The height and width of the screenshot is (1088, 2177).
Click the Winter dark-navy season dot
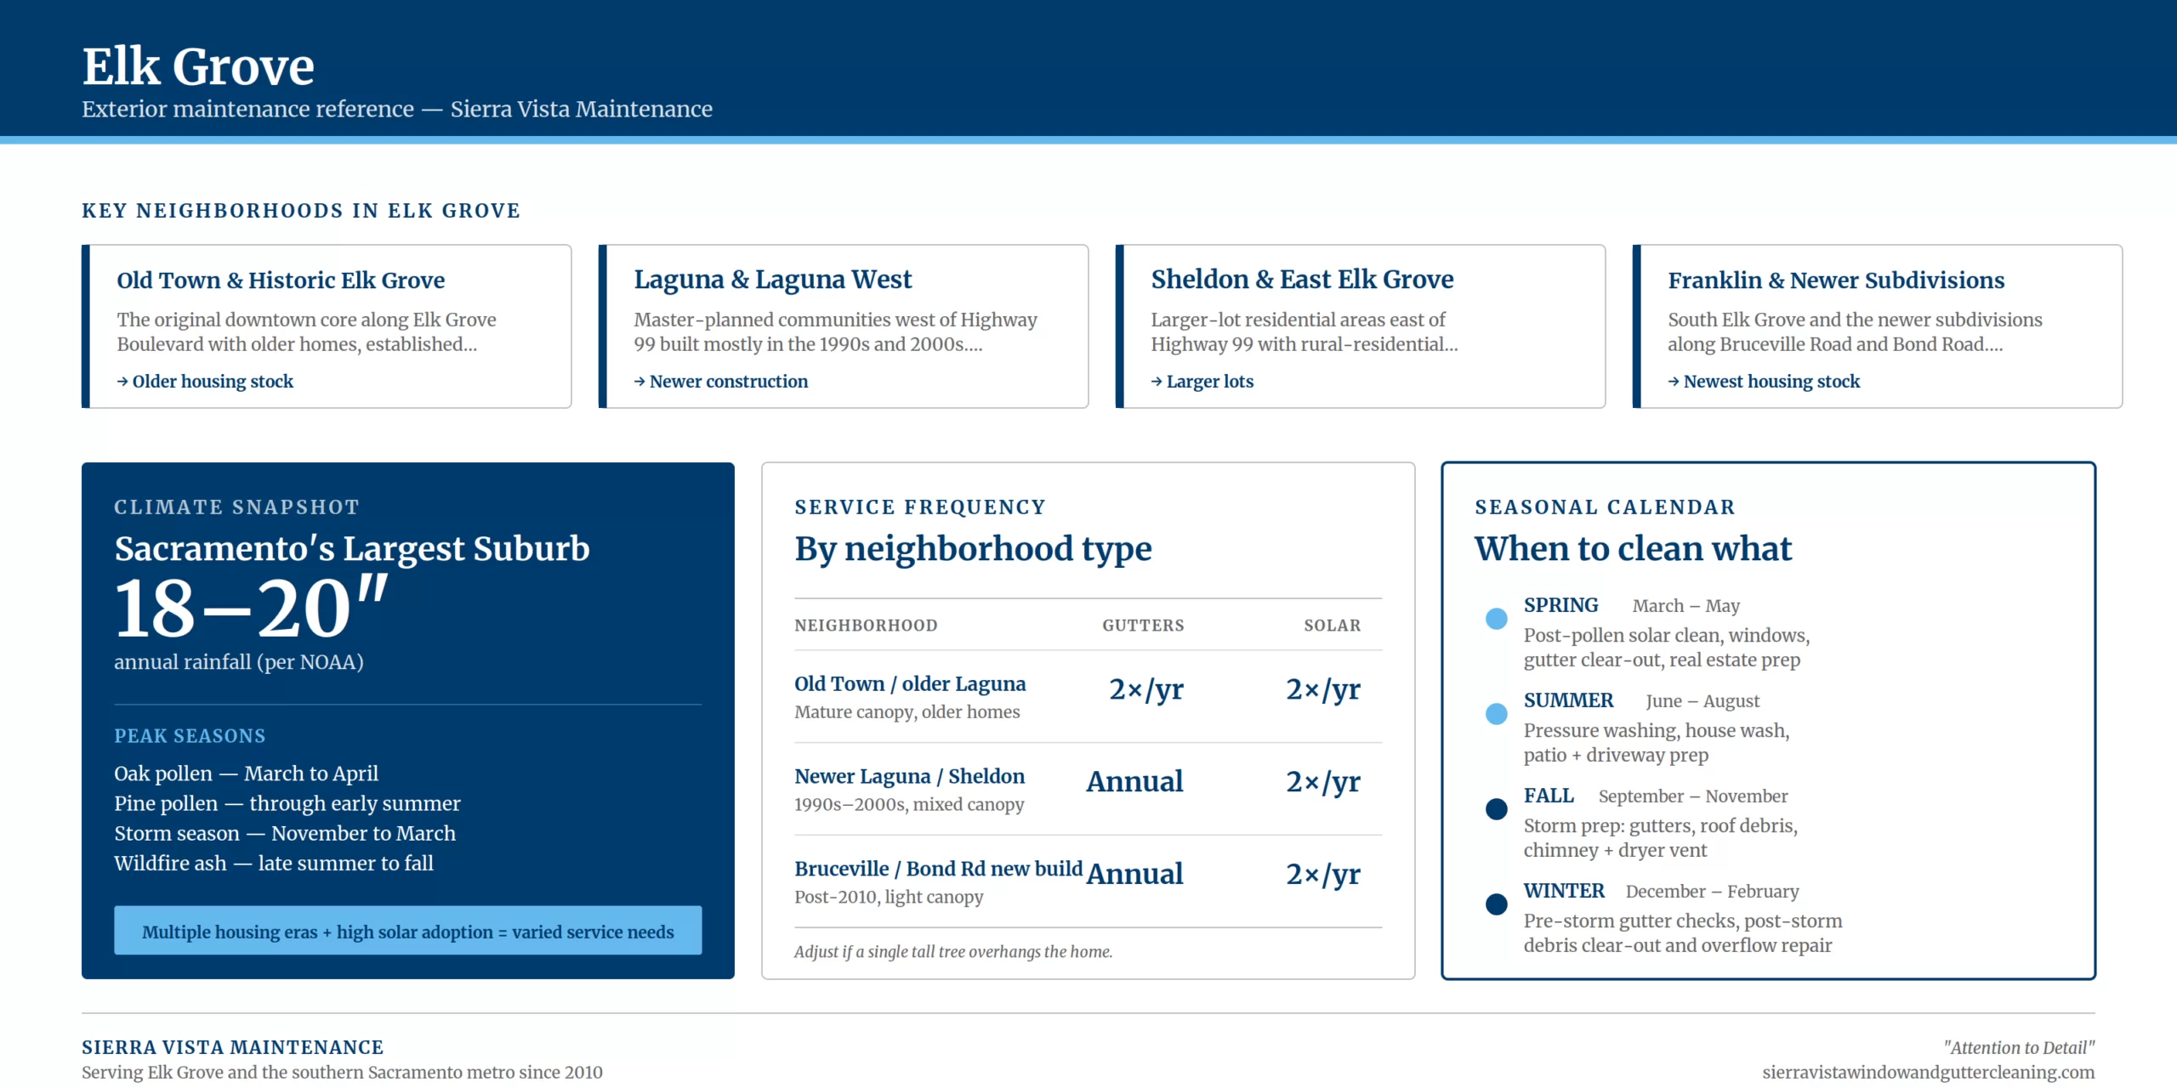[1496, 904]
